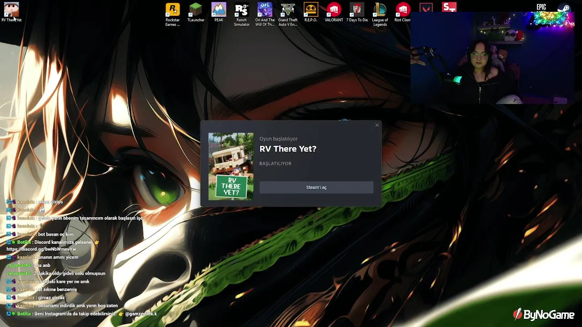The height and width of the screenshot is (327, 582).
Task: Click chat message 'bot basan oç kim'
Action: tap(40, 234)
